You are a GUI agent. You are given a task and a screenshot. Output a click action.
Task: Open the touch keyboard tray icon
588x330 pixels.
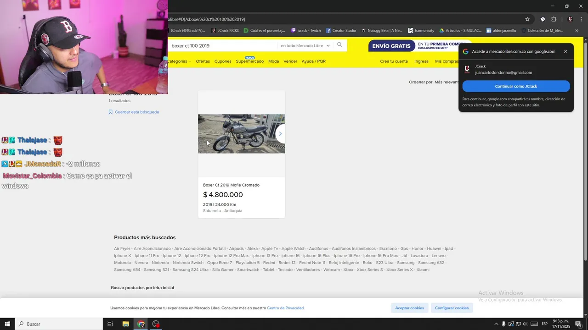pos(534,324)
